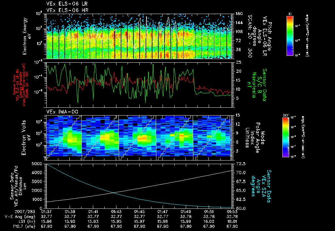This screenshot has height=231, width=335.
Task: Click the 01:41 time tick label
Action: 93,212
